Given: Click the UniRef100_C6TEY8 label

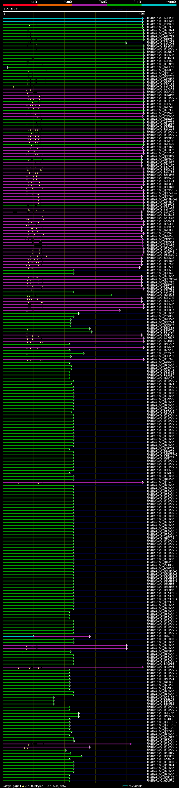Looking at the screenshot, I should 161,218.
